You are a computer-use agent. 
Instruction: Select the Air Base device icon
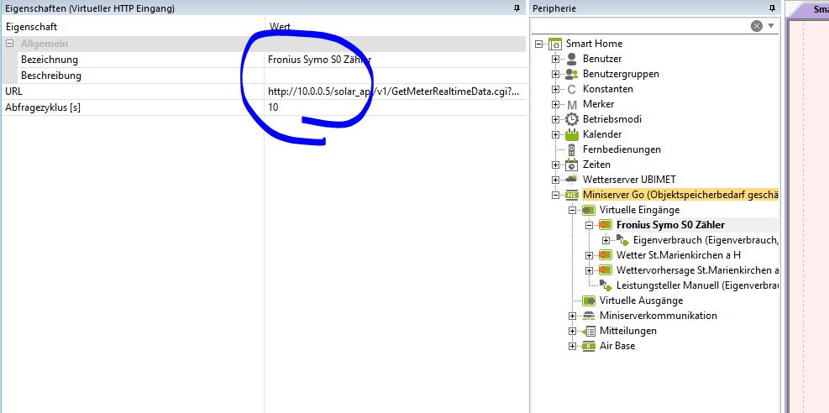pyautogui.click(x=589, y=346)
